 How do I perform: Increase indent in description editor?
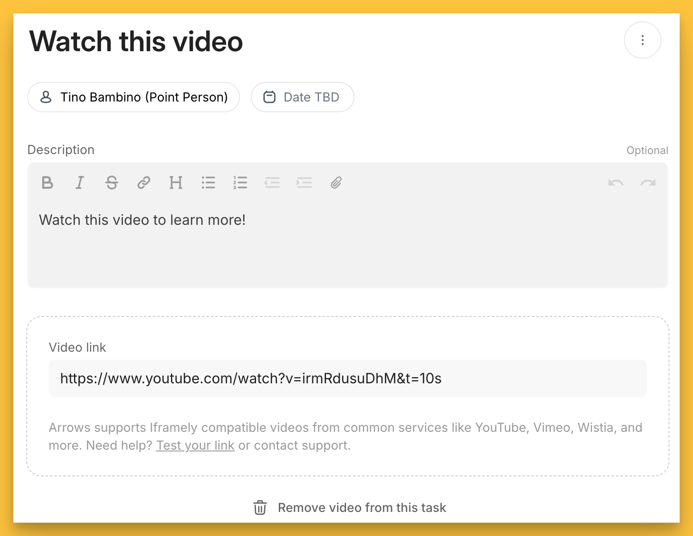(x=304, y=183)
